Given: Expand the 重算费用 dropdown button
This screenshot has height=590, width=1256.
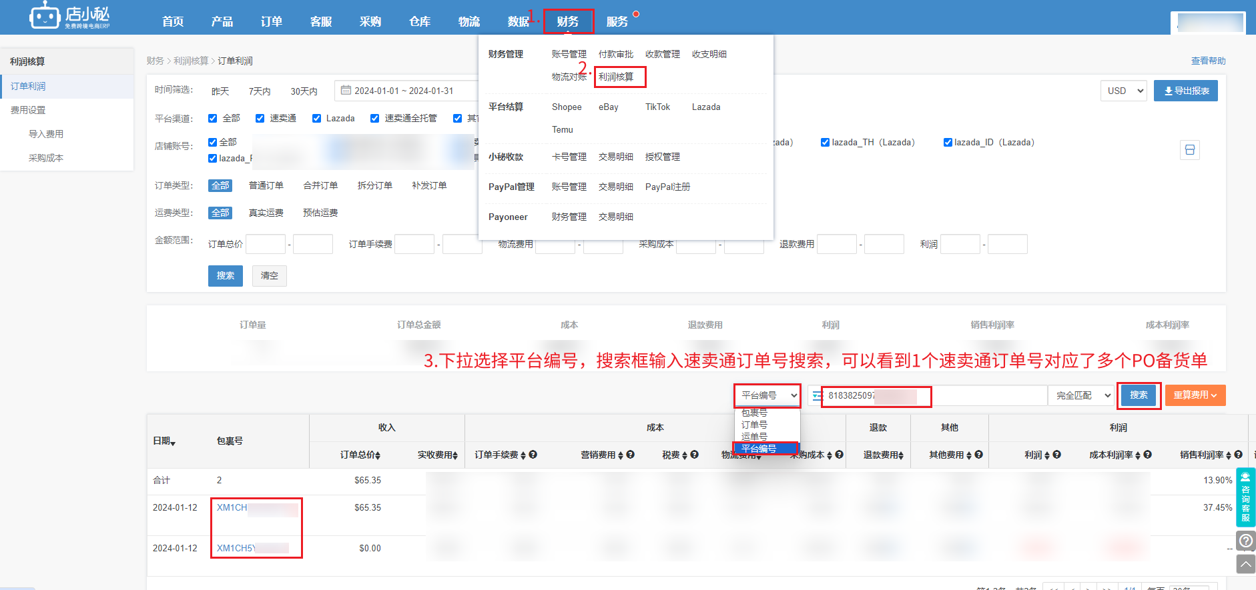Looking at the screenshot, I should (1195, 395).
